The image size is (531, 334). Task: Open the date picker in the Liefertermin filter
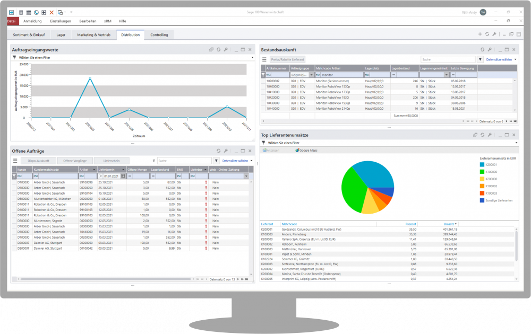123,176
